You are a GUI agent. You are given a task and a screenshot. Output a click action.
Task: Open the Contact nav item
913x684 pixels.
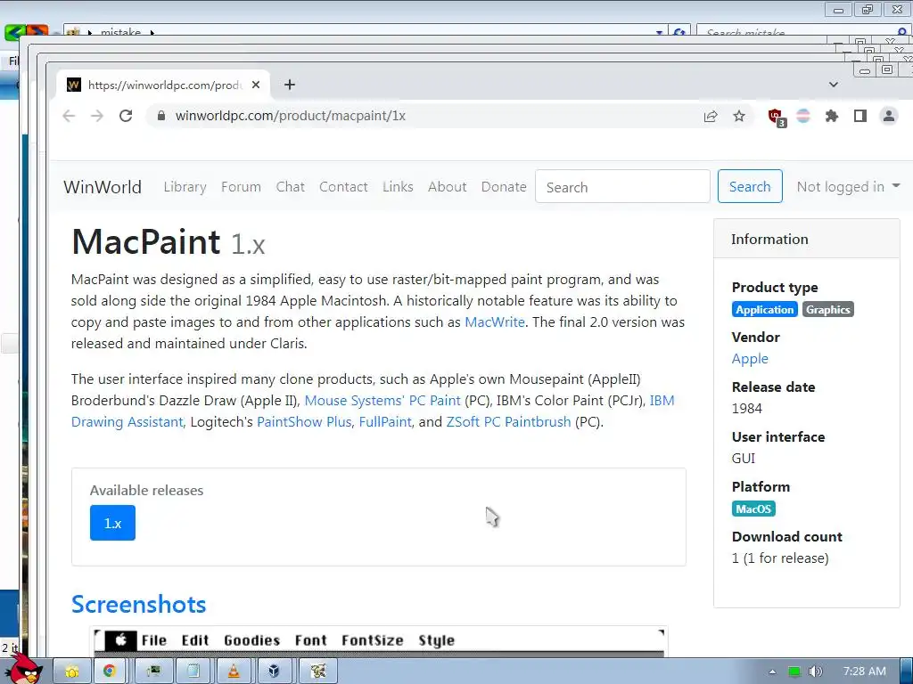point(343,187)
